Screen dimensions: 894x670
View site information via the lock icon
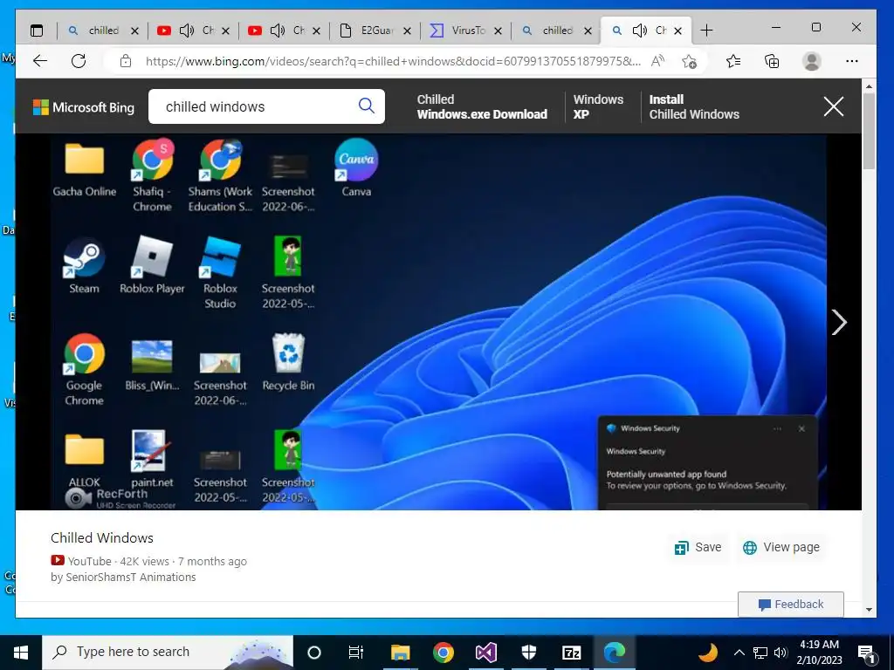(x=126, y=61)
